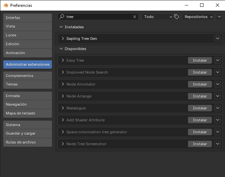This screenshot has height=177, width=225.
Task: Open the extensions settings chevron menu next to Repositorios
Action: [219, 17]
